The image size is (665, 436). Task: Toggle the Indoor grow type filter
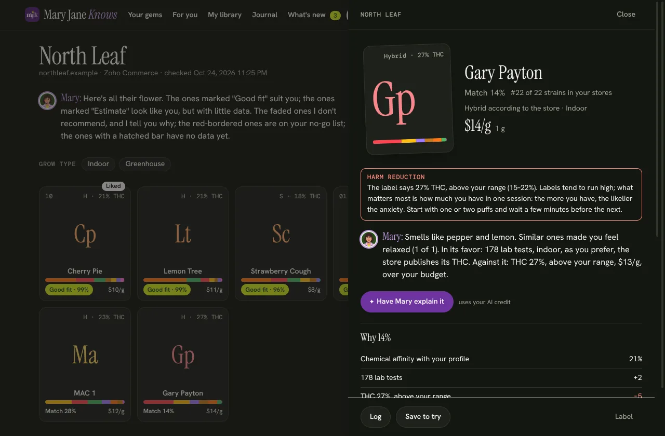(98, 164)
